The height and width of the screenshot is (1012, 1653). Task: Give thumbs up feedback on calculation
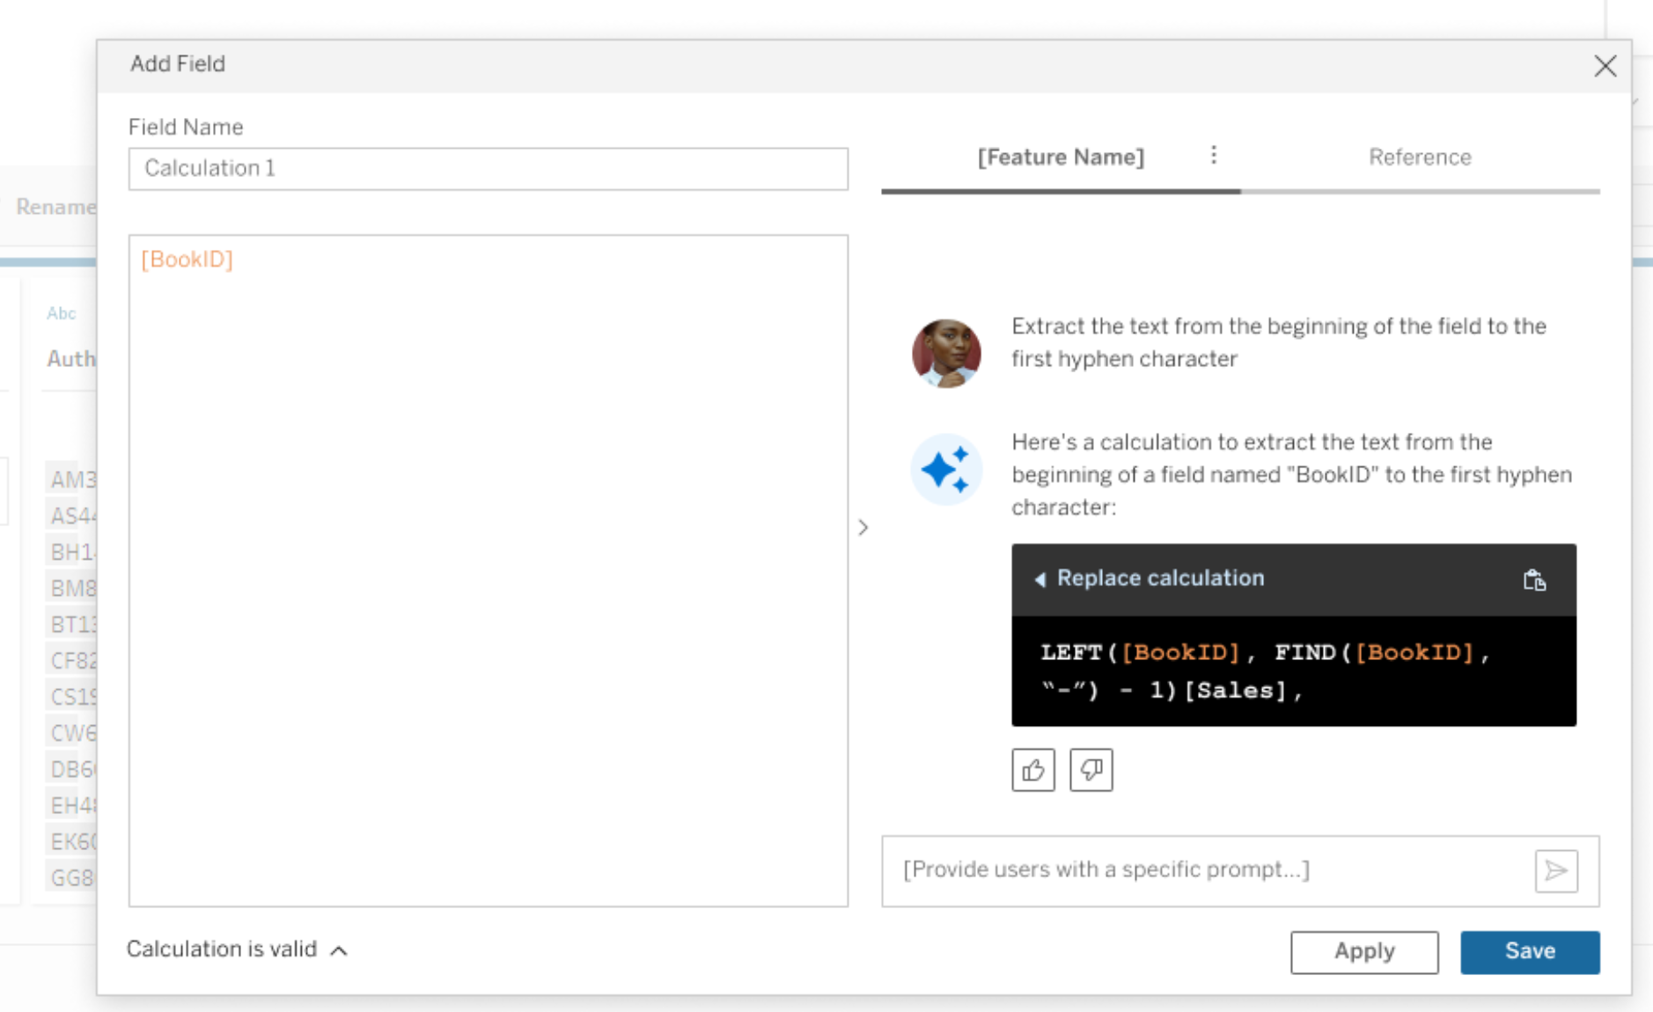click(x=1032, y=769)
